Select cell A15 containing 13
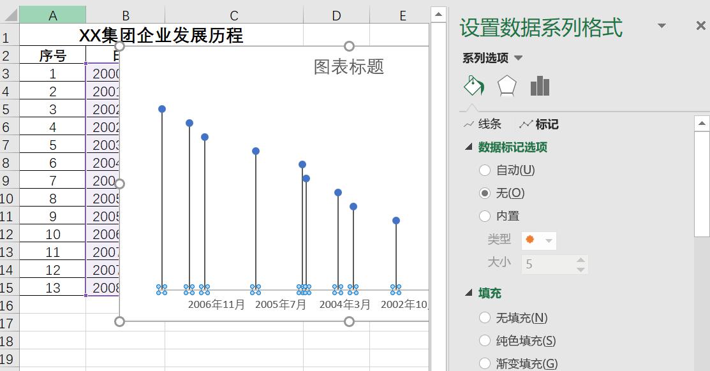This screenshot has width=710, height=371. [52, 287]
